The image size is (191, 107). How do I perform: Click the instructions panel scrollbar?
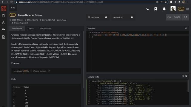tap(84, 59)
